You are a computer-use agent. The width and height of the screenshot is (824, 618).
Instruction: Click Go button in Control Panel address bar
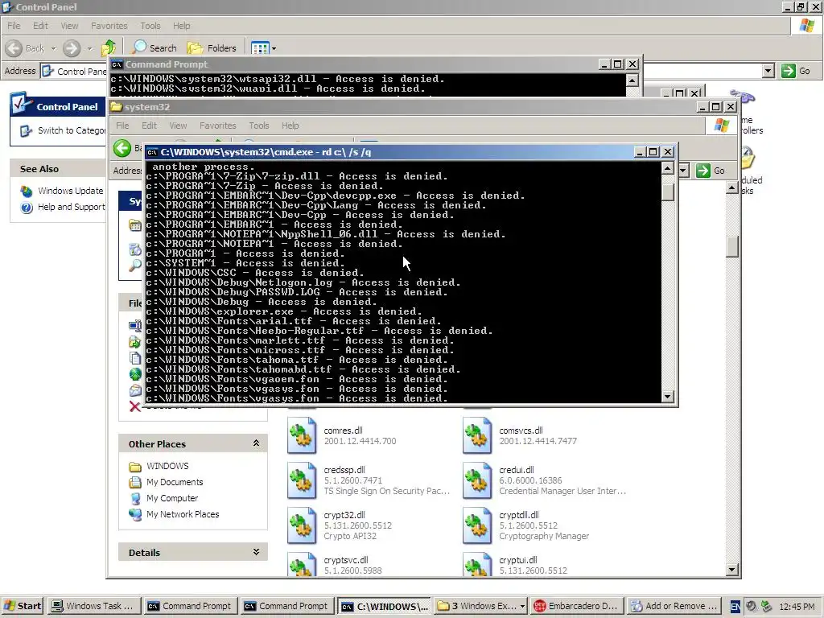click(796, 71)
